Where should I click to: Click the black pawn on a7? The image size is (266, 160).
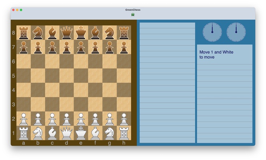click(x=24, y=47)
